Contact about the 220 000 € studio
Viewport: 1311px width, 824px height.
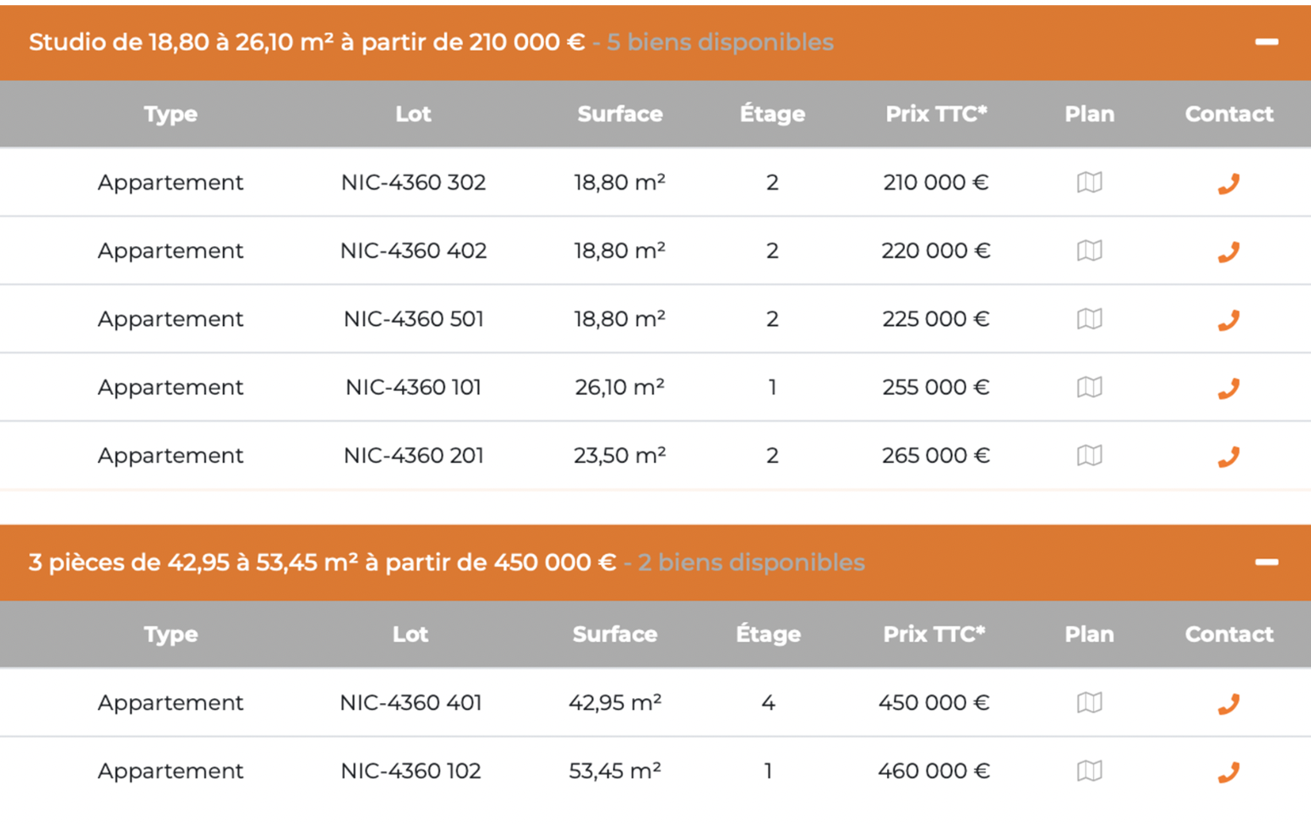point(1228,251)
